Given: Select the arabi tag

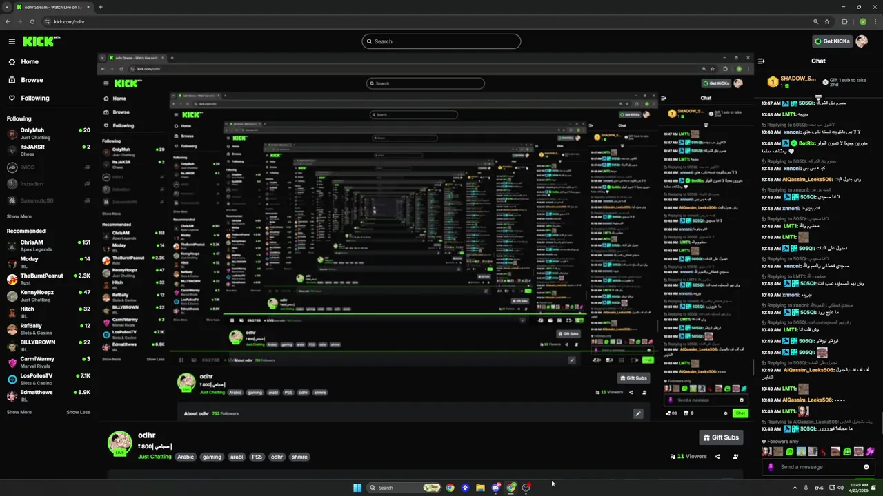Looking at the screenshot, I should coord(237,457).
